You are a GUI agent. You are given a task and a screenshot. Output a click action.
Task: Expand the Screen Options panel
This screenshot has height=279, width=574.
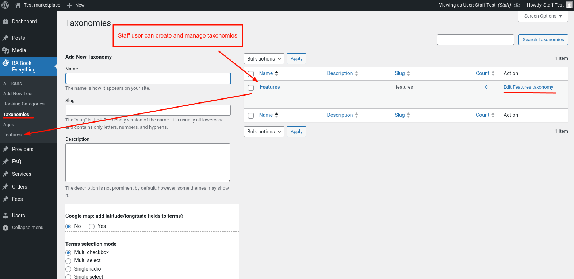pos(543,16)
